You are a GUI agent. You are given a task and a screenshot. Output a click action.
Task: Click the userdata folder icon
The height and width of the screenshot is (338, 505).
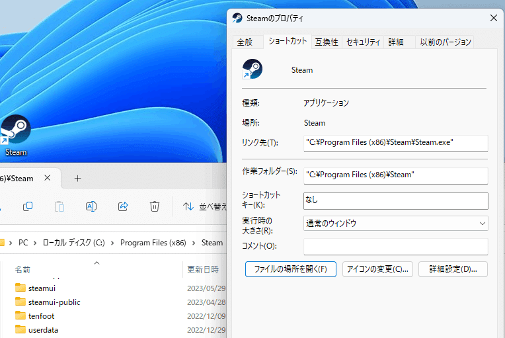20,329
